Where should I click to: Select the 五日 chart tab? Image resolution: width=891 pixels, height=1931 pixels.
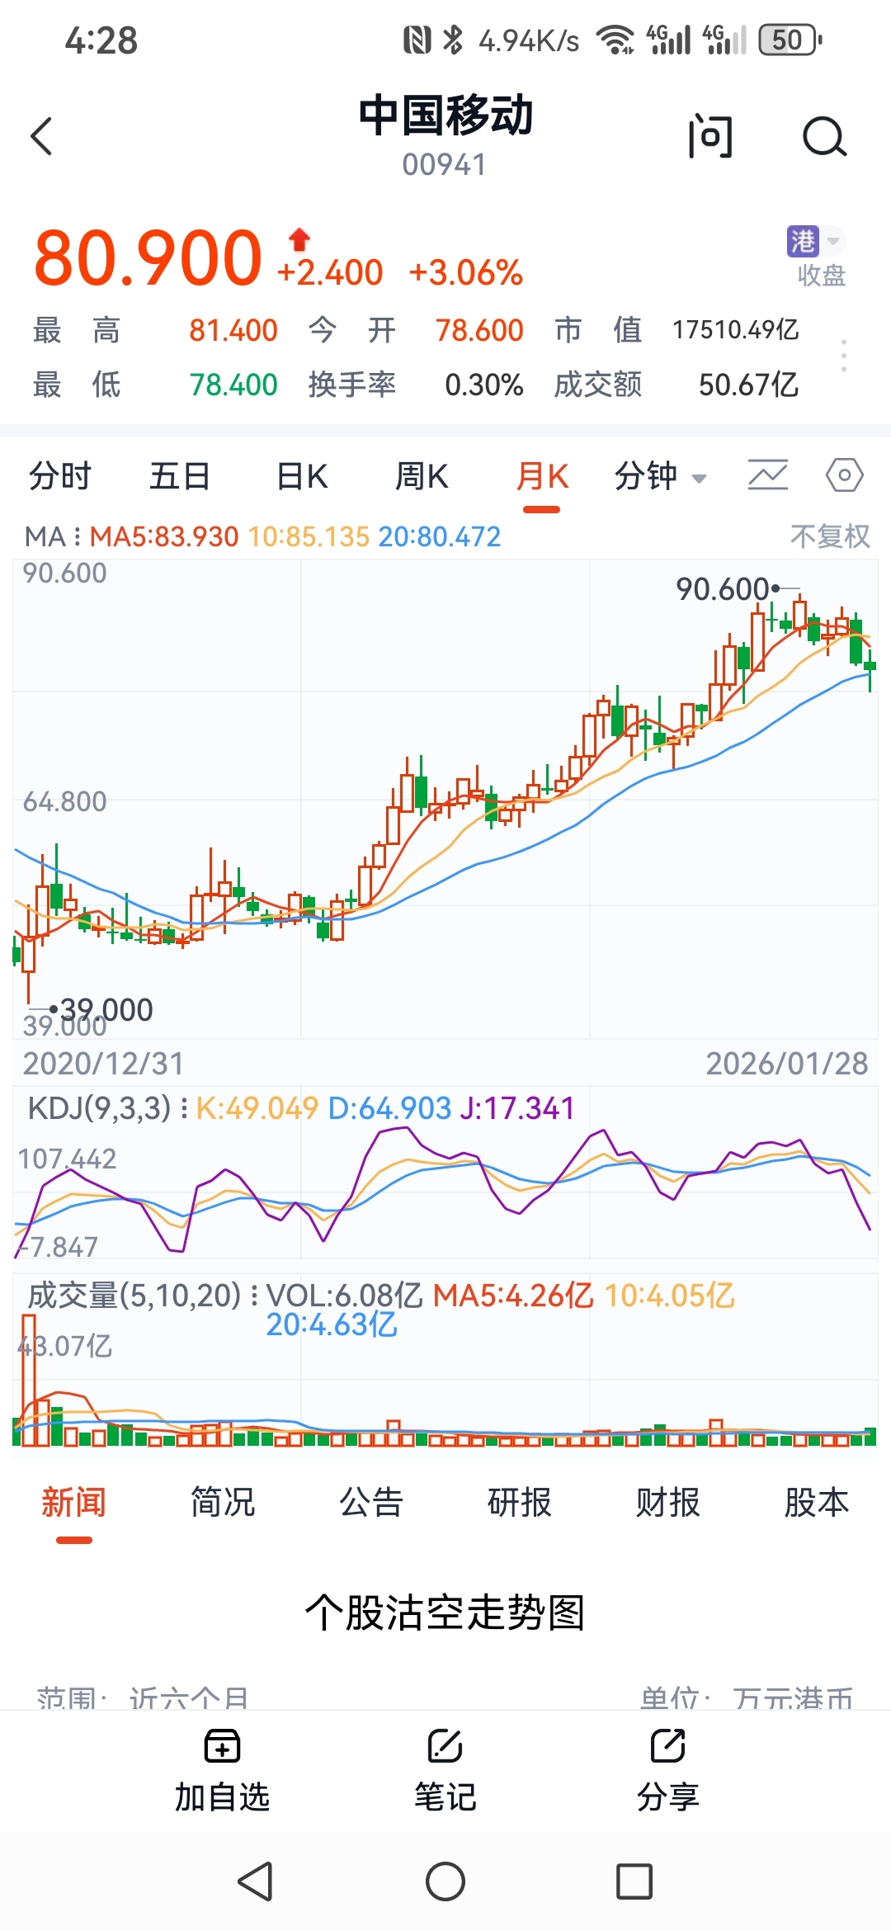[x=180, y=476]
